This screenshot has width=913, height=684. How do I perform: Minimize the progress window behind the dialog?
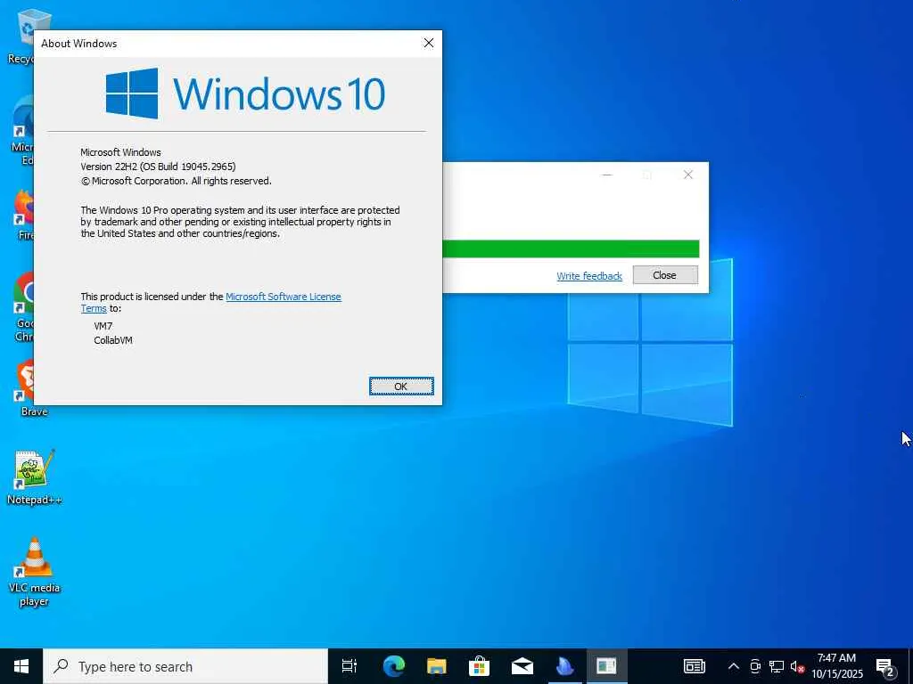coord(606,175)
